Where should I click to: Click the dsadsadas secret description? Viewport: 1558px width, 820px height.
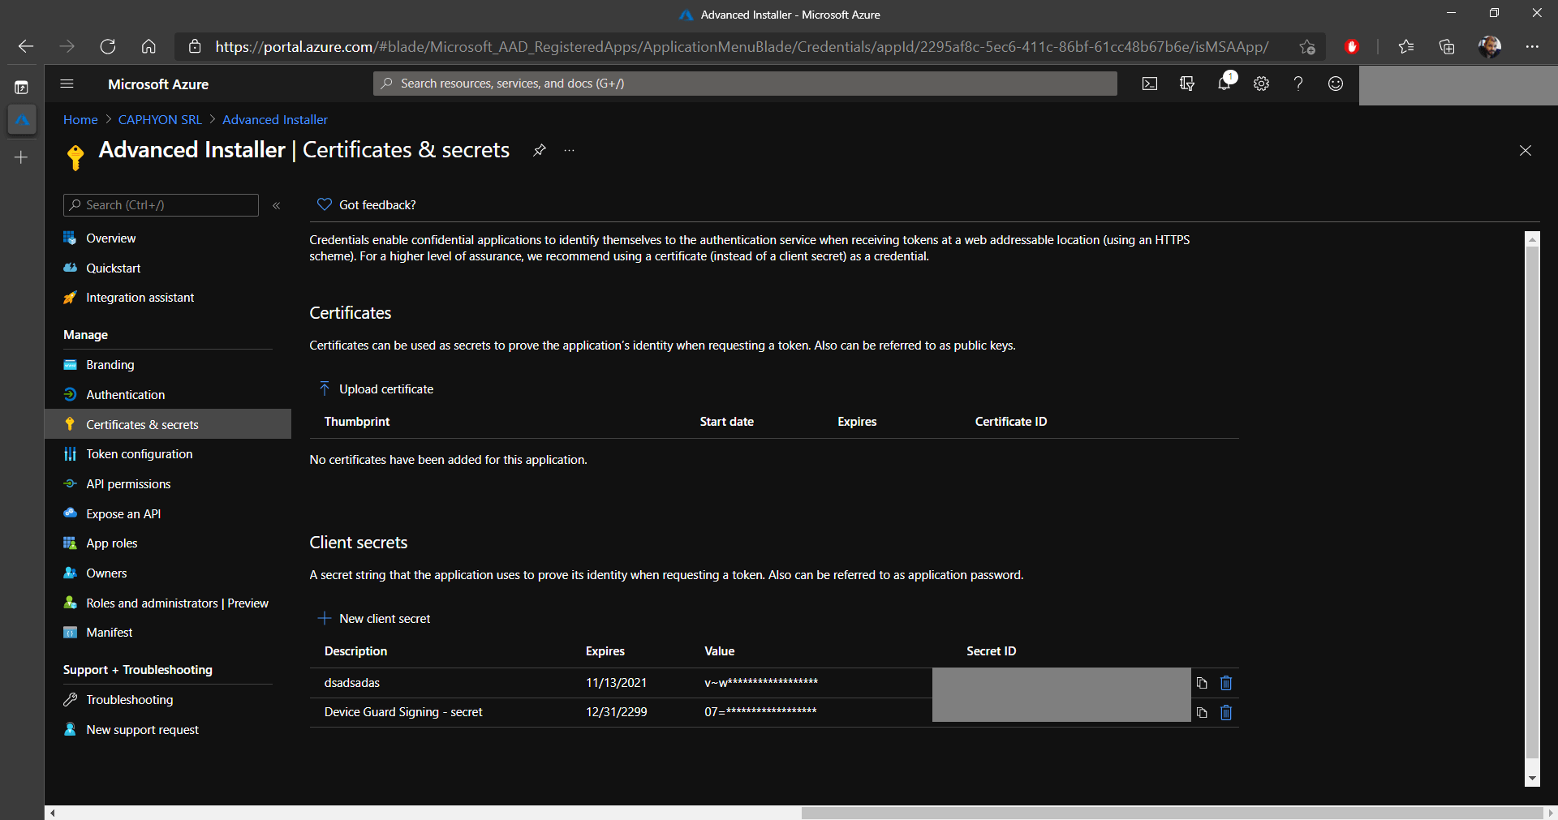click(x=352, y=683)
